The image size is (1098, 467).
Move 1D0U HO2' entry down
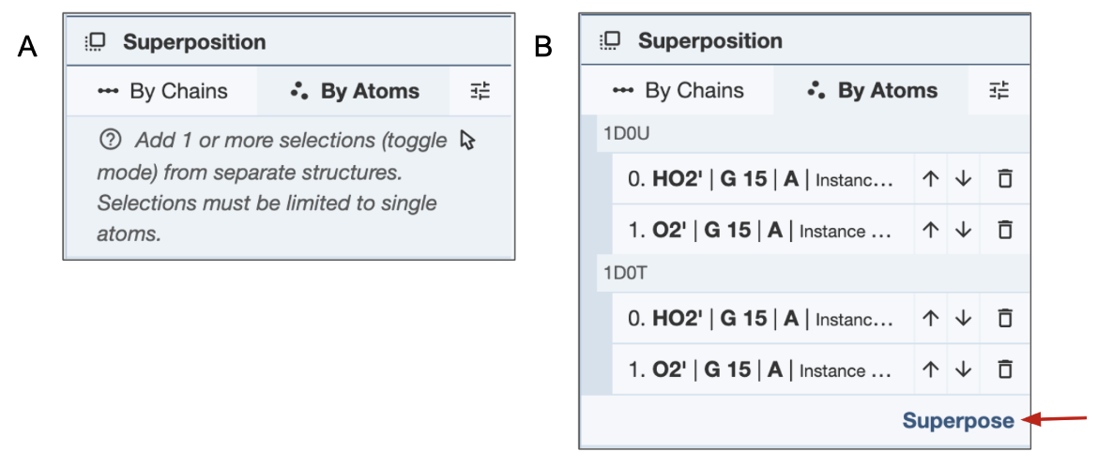pos(963,179)
